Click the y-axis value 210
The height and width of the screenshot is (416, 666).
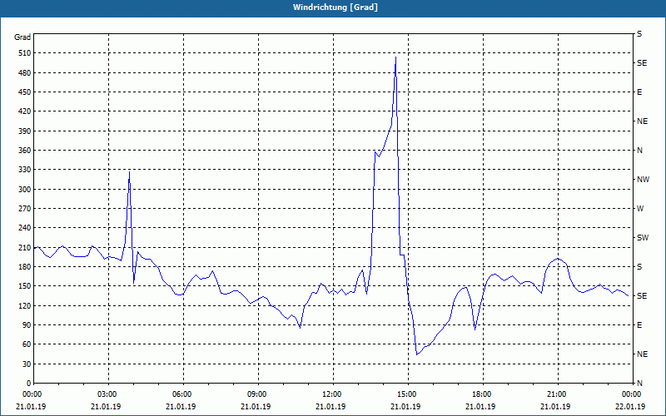click(25, 247)
